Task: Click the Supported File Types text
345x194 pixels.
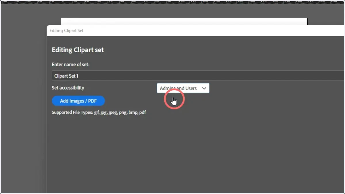Action: [x=99, y=112]
